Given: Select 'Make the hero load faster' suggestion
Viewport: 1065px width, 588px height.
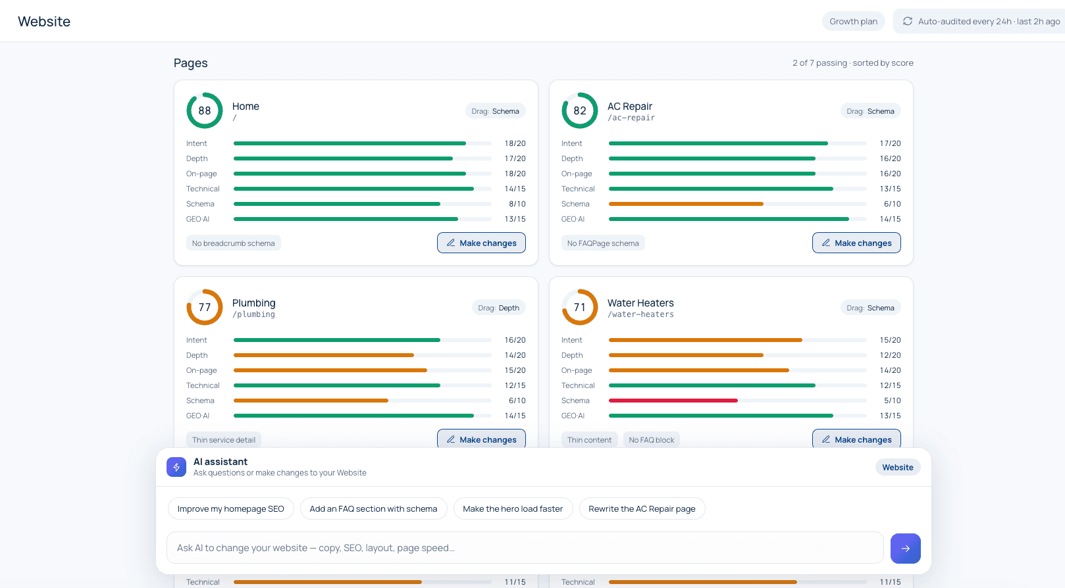Looking at the screenshot, I should pyautogui.click(x=513, y=508).
